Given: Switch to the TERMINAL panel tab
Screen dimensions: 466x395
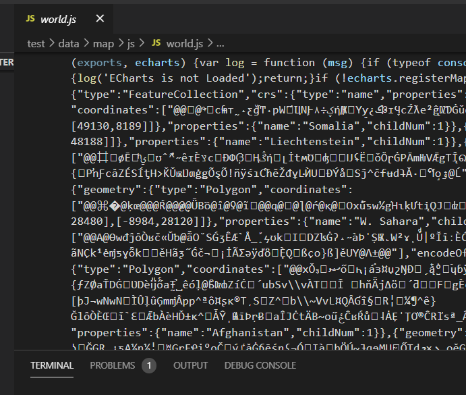Looking at the screenshot, I should point(52,365).
